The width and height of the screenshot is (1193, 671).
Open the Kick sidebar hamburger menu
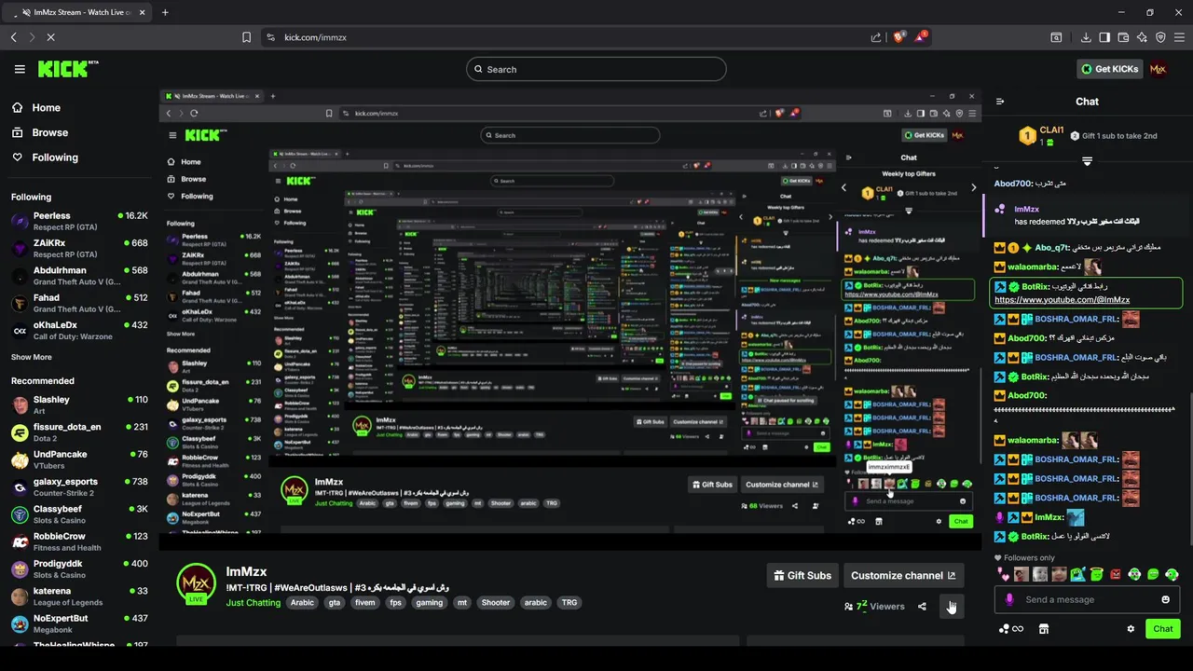coord(20,69)
